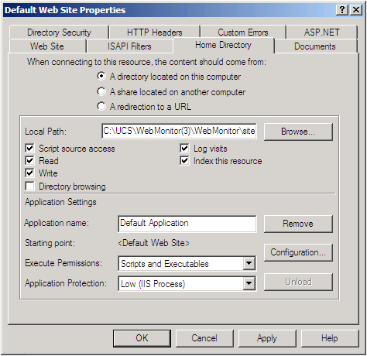Click the title bar help question-mark icon

pos(342,10)
